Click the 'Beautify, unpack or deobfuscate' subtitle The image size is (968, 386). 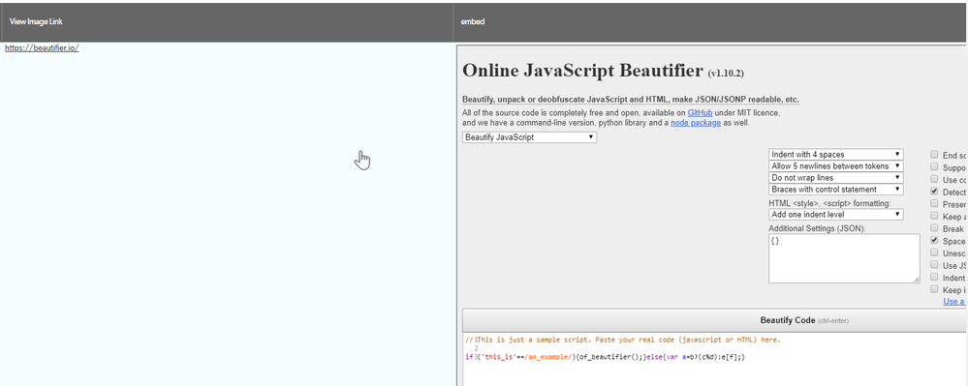630,100
